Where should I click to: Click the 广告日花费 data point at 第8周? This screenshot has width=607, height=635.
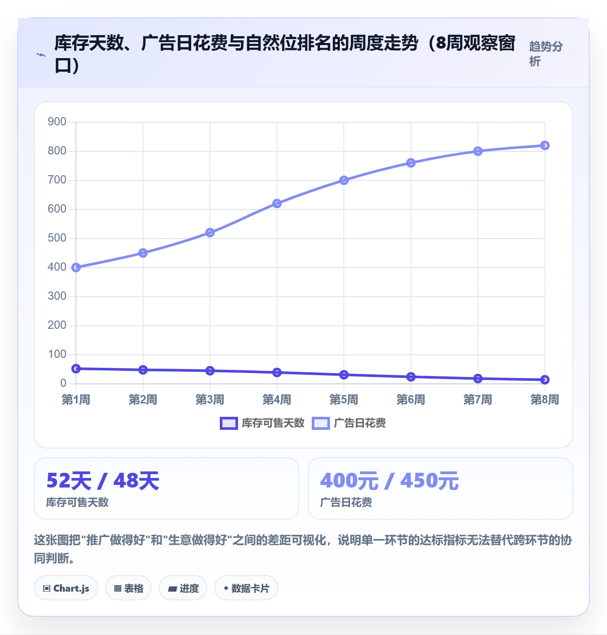point(545,145)
